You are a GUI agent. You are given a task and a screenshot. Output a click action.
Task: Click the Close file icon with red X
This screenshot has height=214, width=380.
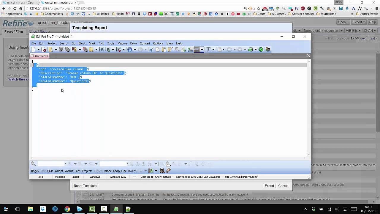(44, 50)
